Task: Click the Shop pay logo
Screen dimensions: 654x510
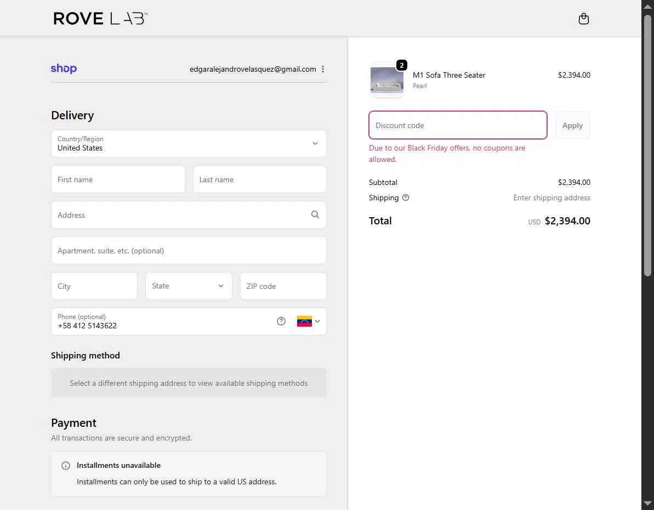Action: click(x=64, y=69)
